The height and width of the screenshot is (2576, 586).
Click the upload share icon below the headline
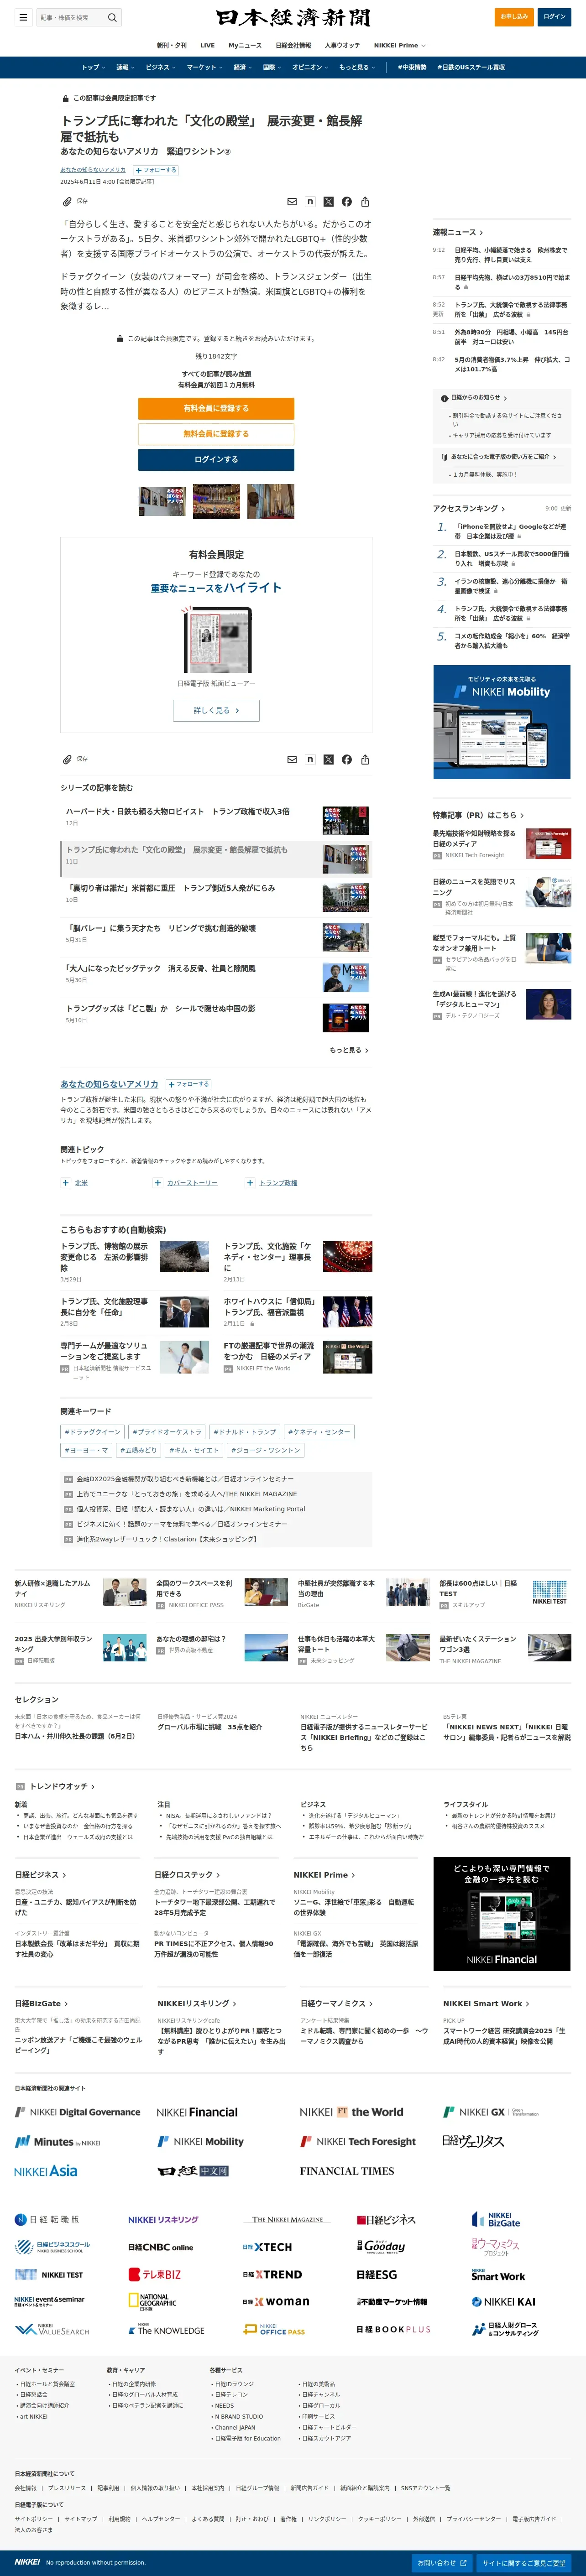365,202
